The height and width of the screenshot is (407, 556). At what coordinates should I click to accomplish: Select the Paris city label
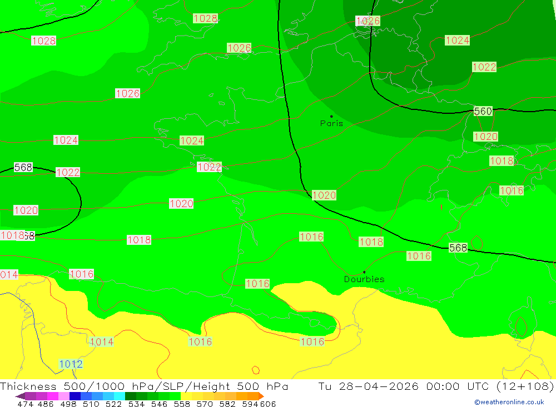pyautogui.click(x=331, y=123)
